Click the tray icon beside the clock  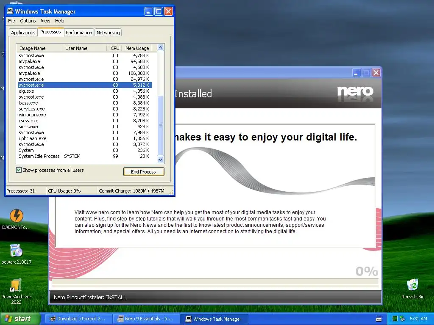(x=403, y=319)
